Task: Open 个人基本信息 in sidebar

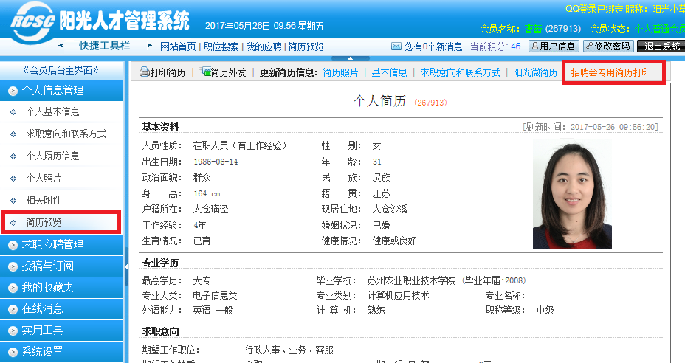Action: pyautogui.click(x=52, y=112)
